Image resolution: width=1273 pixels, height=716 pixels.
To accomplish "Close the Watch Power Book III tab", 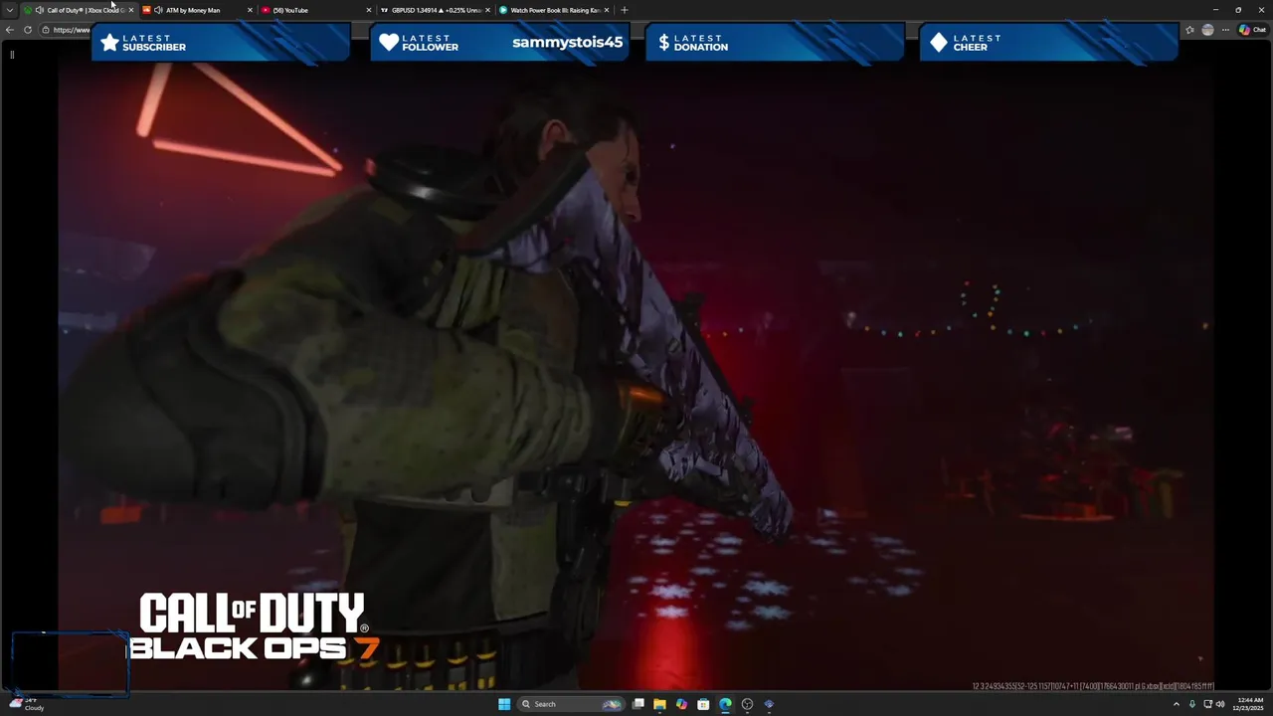I will tap(606, 10).
